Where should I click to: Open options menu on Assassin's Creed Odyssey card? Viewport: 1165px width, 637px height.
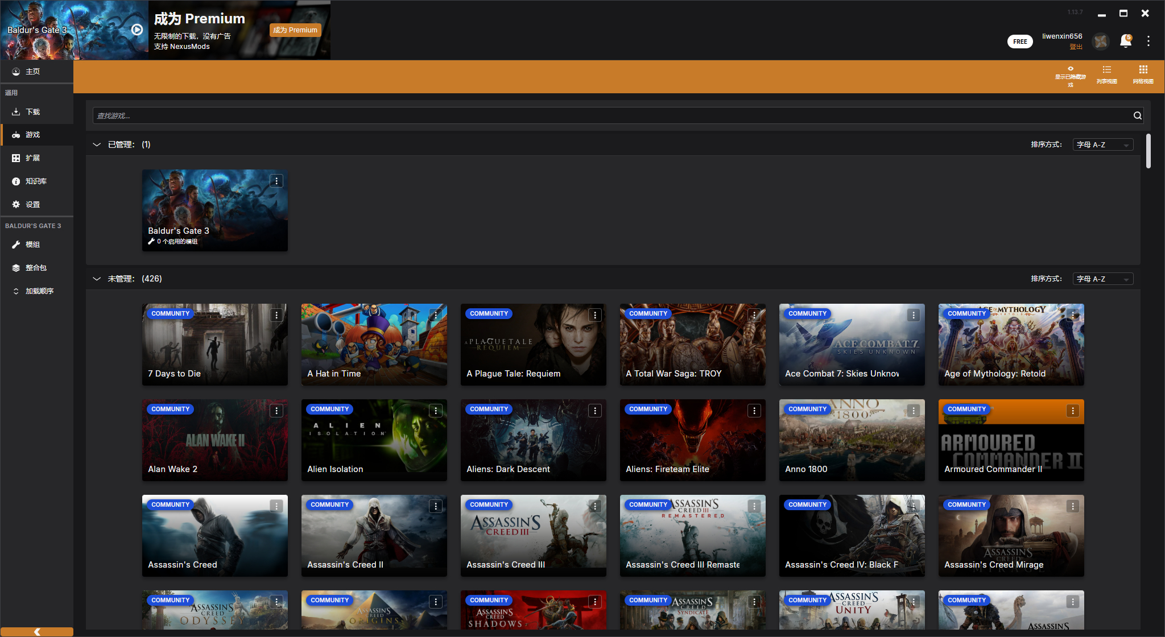[x=276, y=602]
